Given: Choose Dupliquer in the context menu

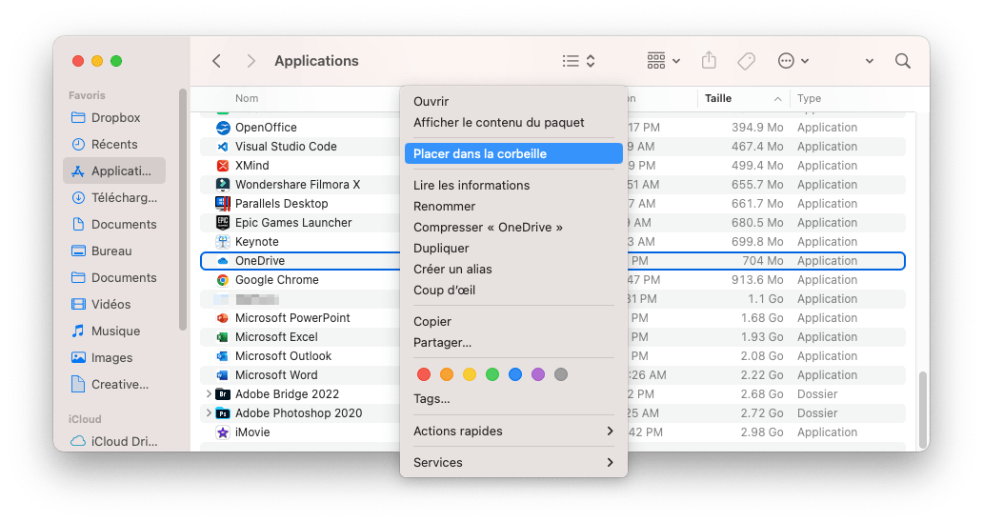Looking at the screenshot, I should (x=513, y=249).
